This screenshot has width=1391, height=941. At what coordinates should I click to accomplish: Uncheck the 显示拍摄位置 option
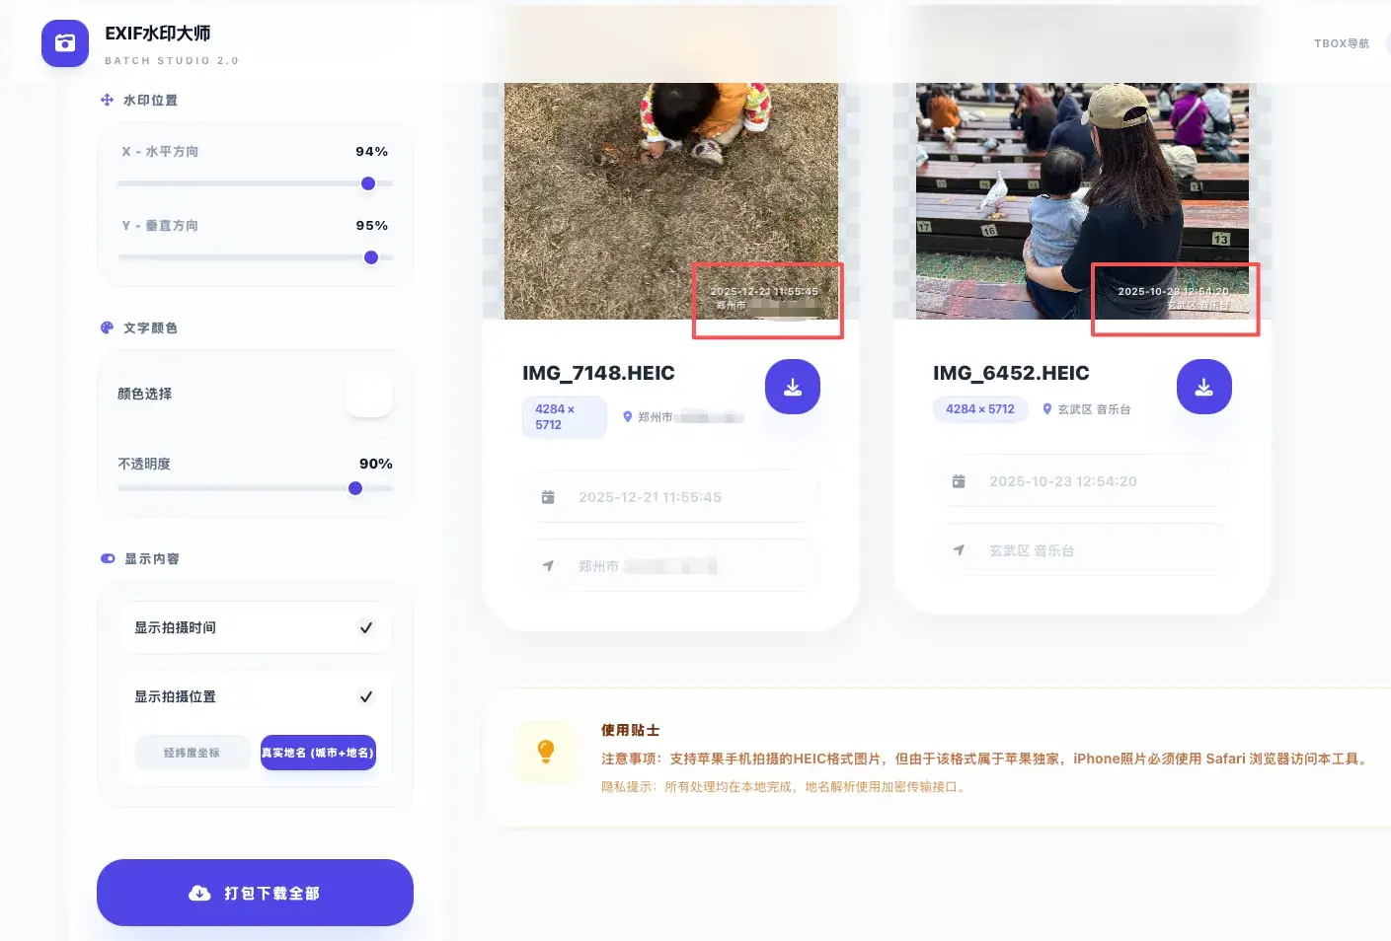click(x=365, y=696)
